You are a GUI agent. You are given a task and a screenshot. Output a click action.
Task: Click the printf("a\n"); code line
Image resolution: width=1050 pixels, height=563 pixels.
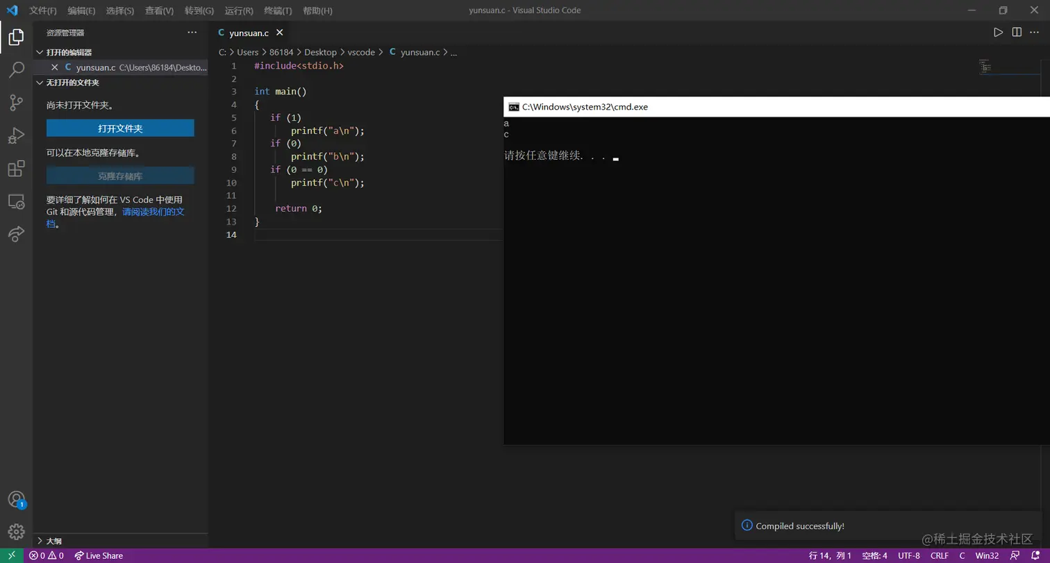[x=328, y=131]
